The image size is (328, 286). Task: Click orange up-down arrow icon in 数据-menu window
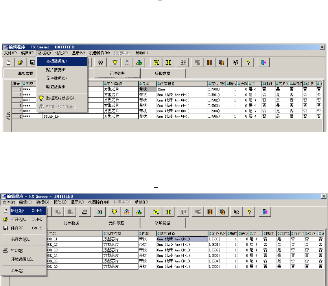coord(209,63)
